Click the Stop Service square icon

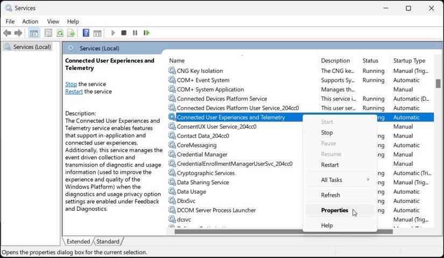point(124,33)
